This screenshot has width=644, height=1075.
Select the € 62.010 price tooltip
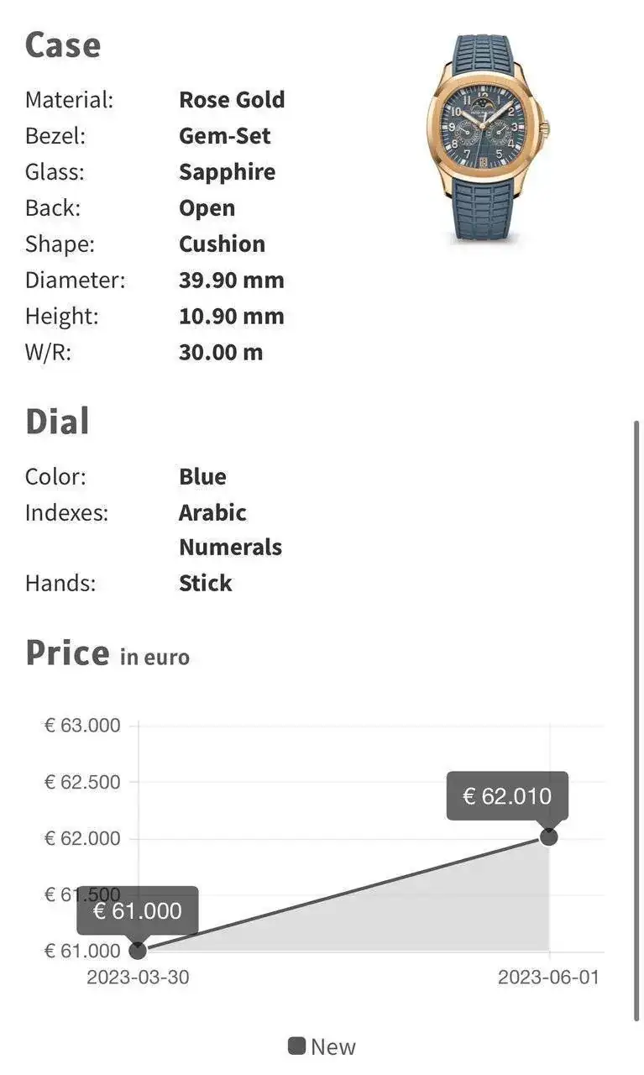click(507, 795)
